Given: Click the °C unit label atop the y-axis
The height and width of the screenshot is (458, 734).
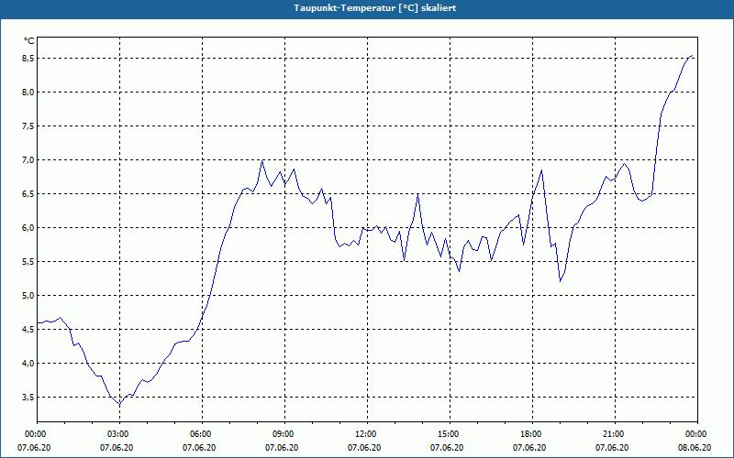Looking at the screenshot, I should pyautogui.click(x=29, y=41).
